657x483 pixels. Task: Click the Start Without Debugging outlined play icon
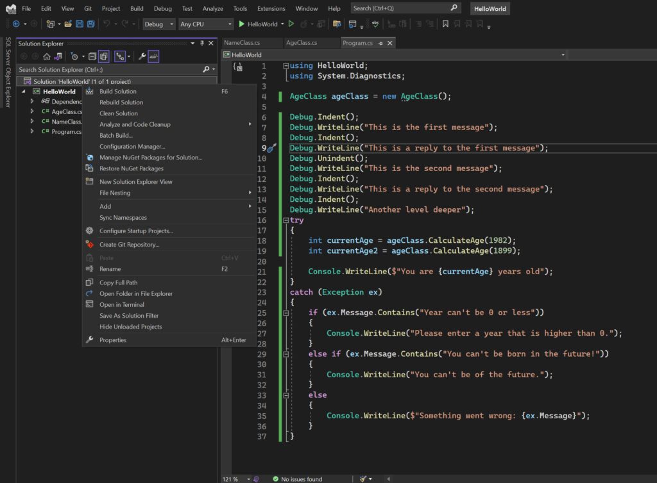(x=291, y=24)
